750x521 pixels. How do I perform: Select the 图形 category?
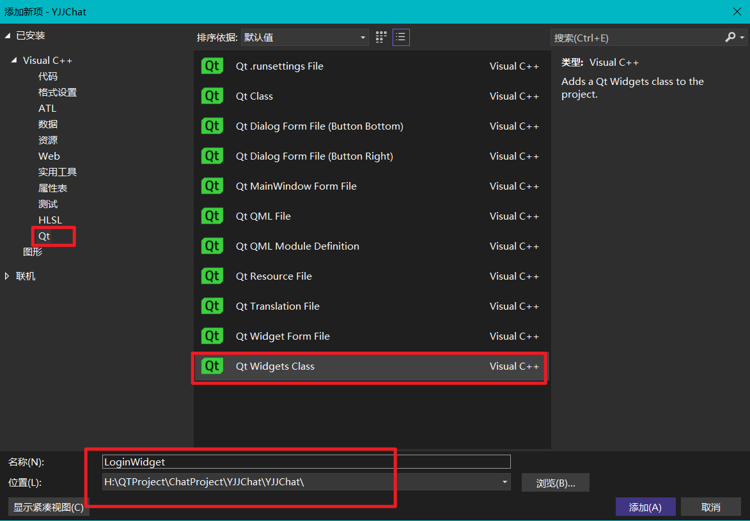tap(33, 252)
